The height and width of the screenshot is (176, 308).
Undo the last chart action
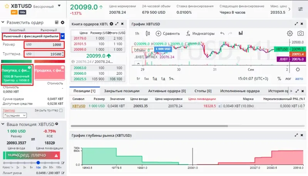pyautogui.click(x=222, y=33)
